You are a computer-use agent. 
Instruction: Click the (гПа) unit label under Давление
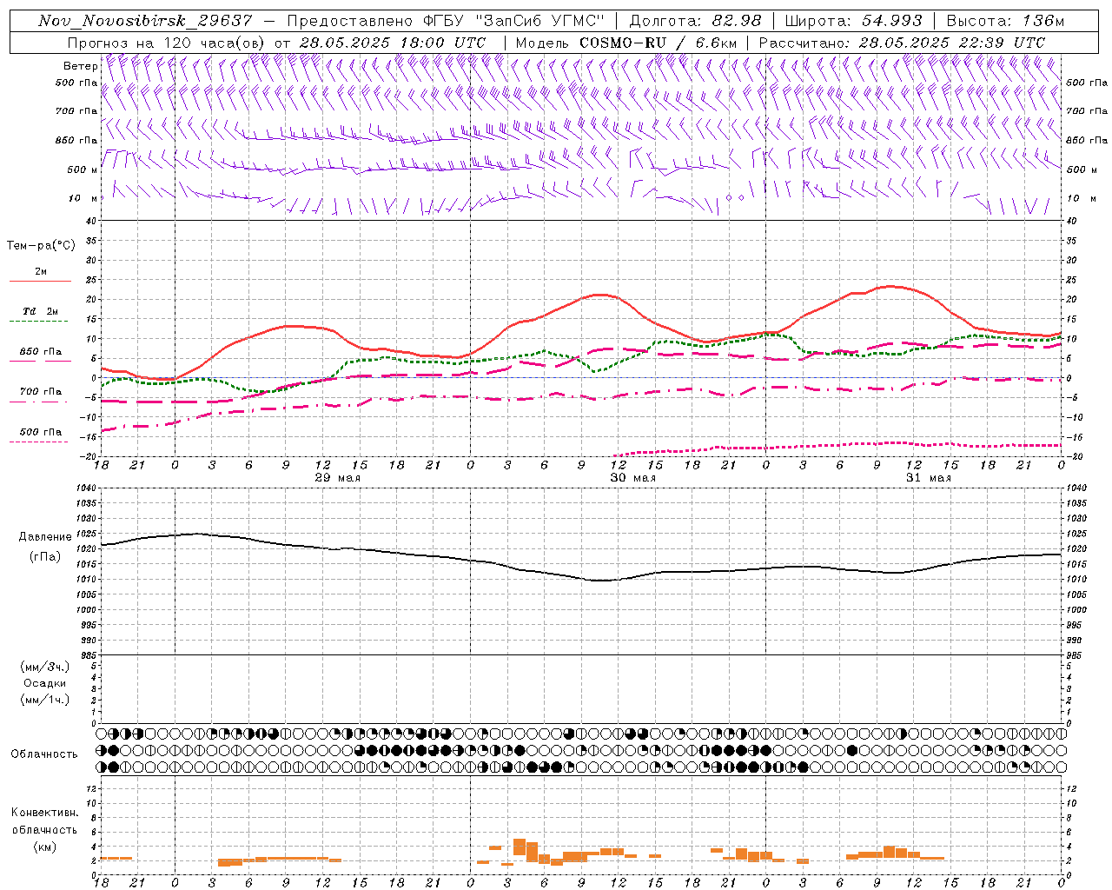point(45,556)
